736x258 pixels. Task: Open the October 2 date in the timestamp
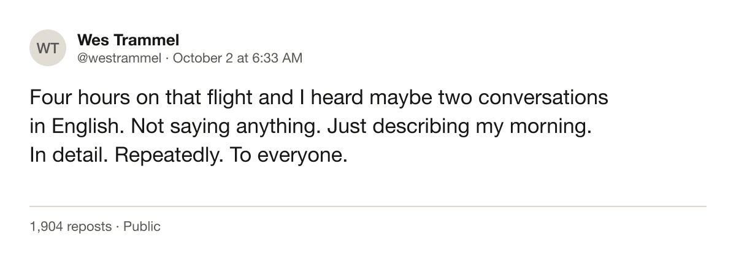point(204,58)
